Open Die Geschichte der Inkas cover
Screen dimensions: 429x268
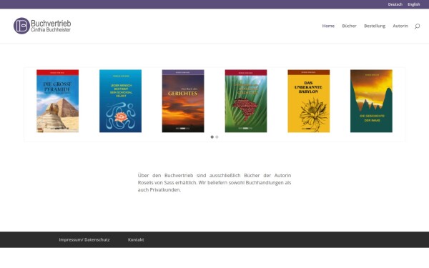[371, 101]
